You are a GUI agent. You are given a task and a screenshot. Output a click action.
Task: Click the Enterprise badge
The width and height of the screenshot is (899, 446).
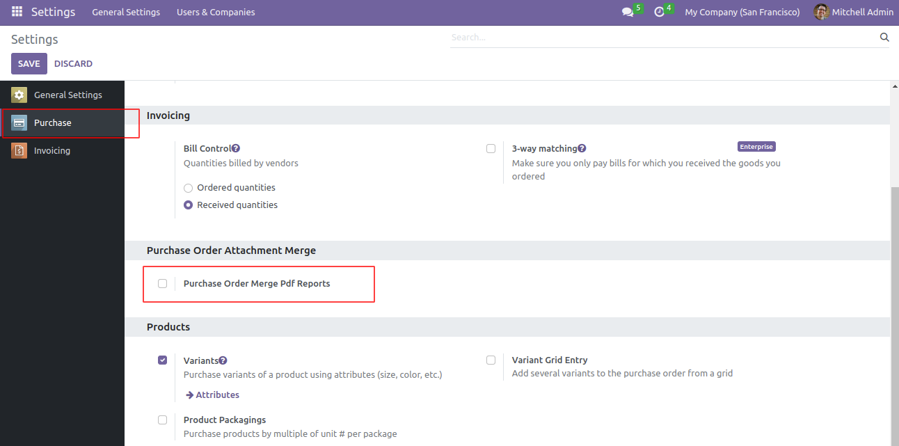click(756, 147)
